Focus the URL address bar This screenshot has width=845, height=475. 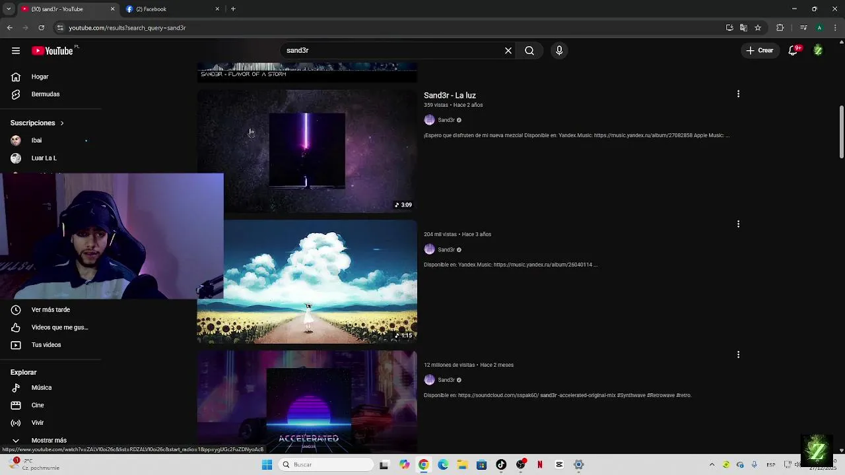[389, 28]
